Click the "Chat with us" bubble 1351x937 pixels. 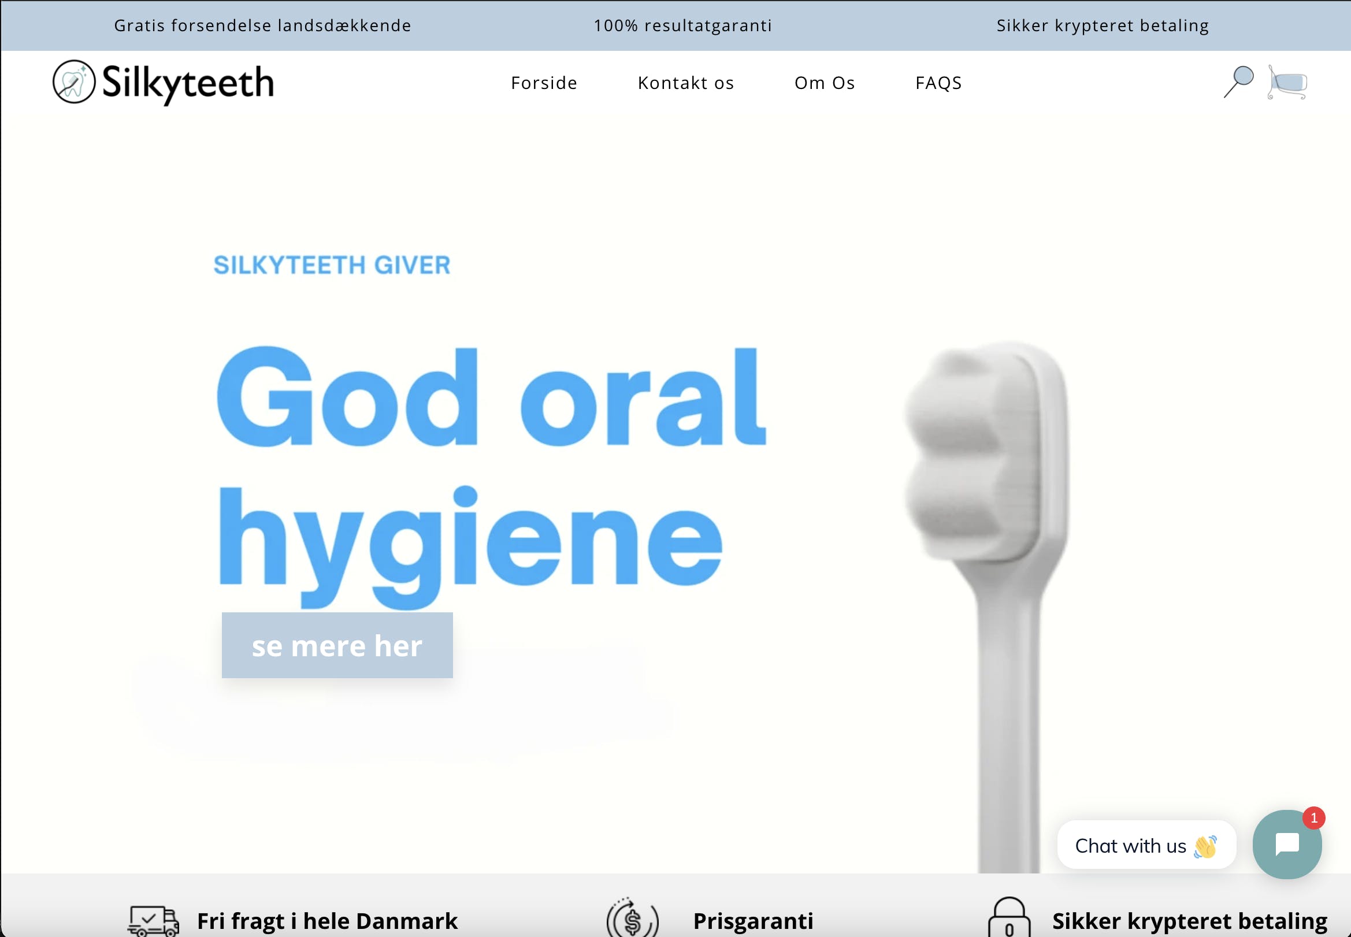point(1145,845)
